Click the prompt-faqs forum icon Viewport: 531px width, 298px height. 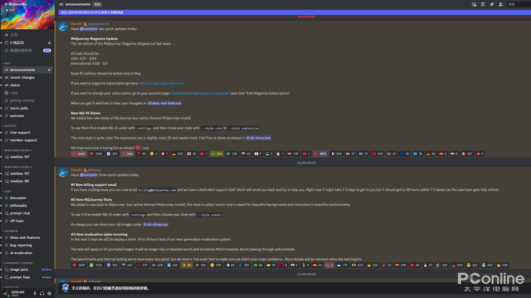(7, 277)
